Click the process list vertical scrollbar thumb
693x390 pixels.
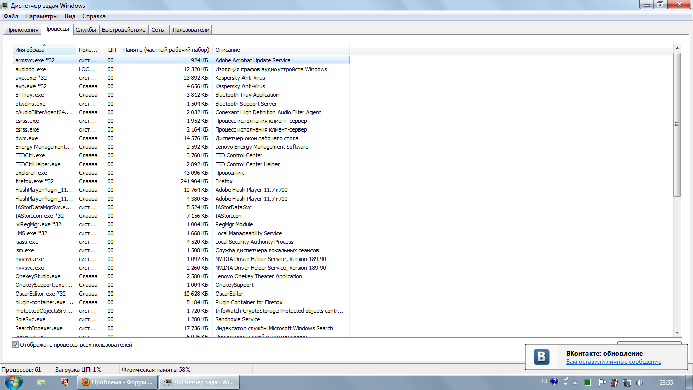point(677,124)
